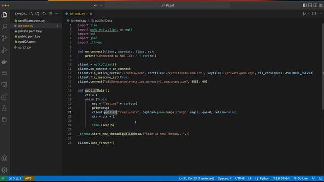This screenshot has height=182, width=324.
Task: Open the run options dropdown arrow
Action: tap(308, 14)
